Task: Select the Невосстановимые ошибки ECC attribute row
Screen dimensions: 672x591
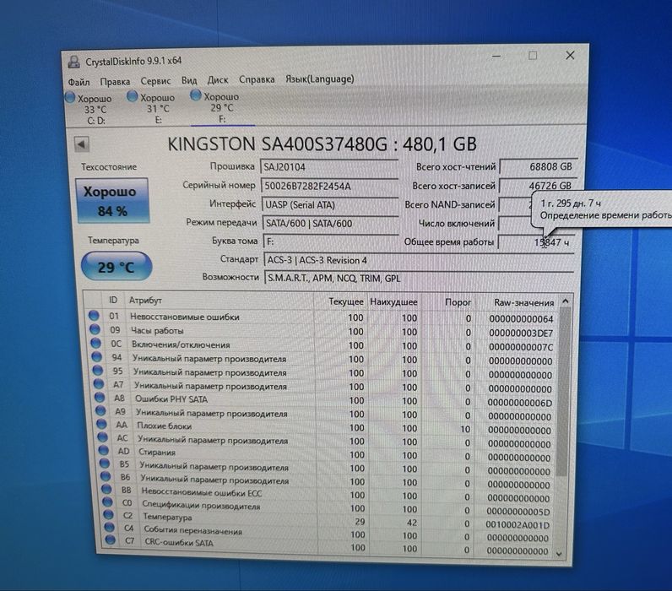Action: point(328,494)
